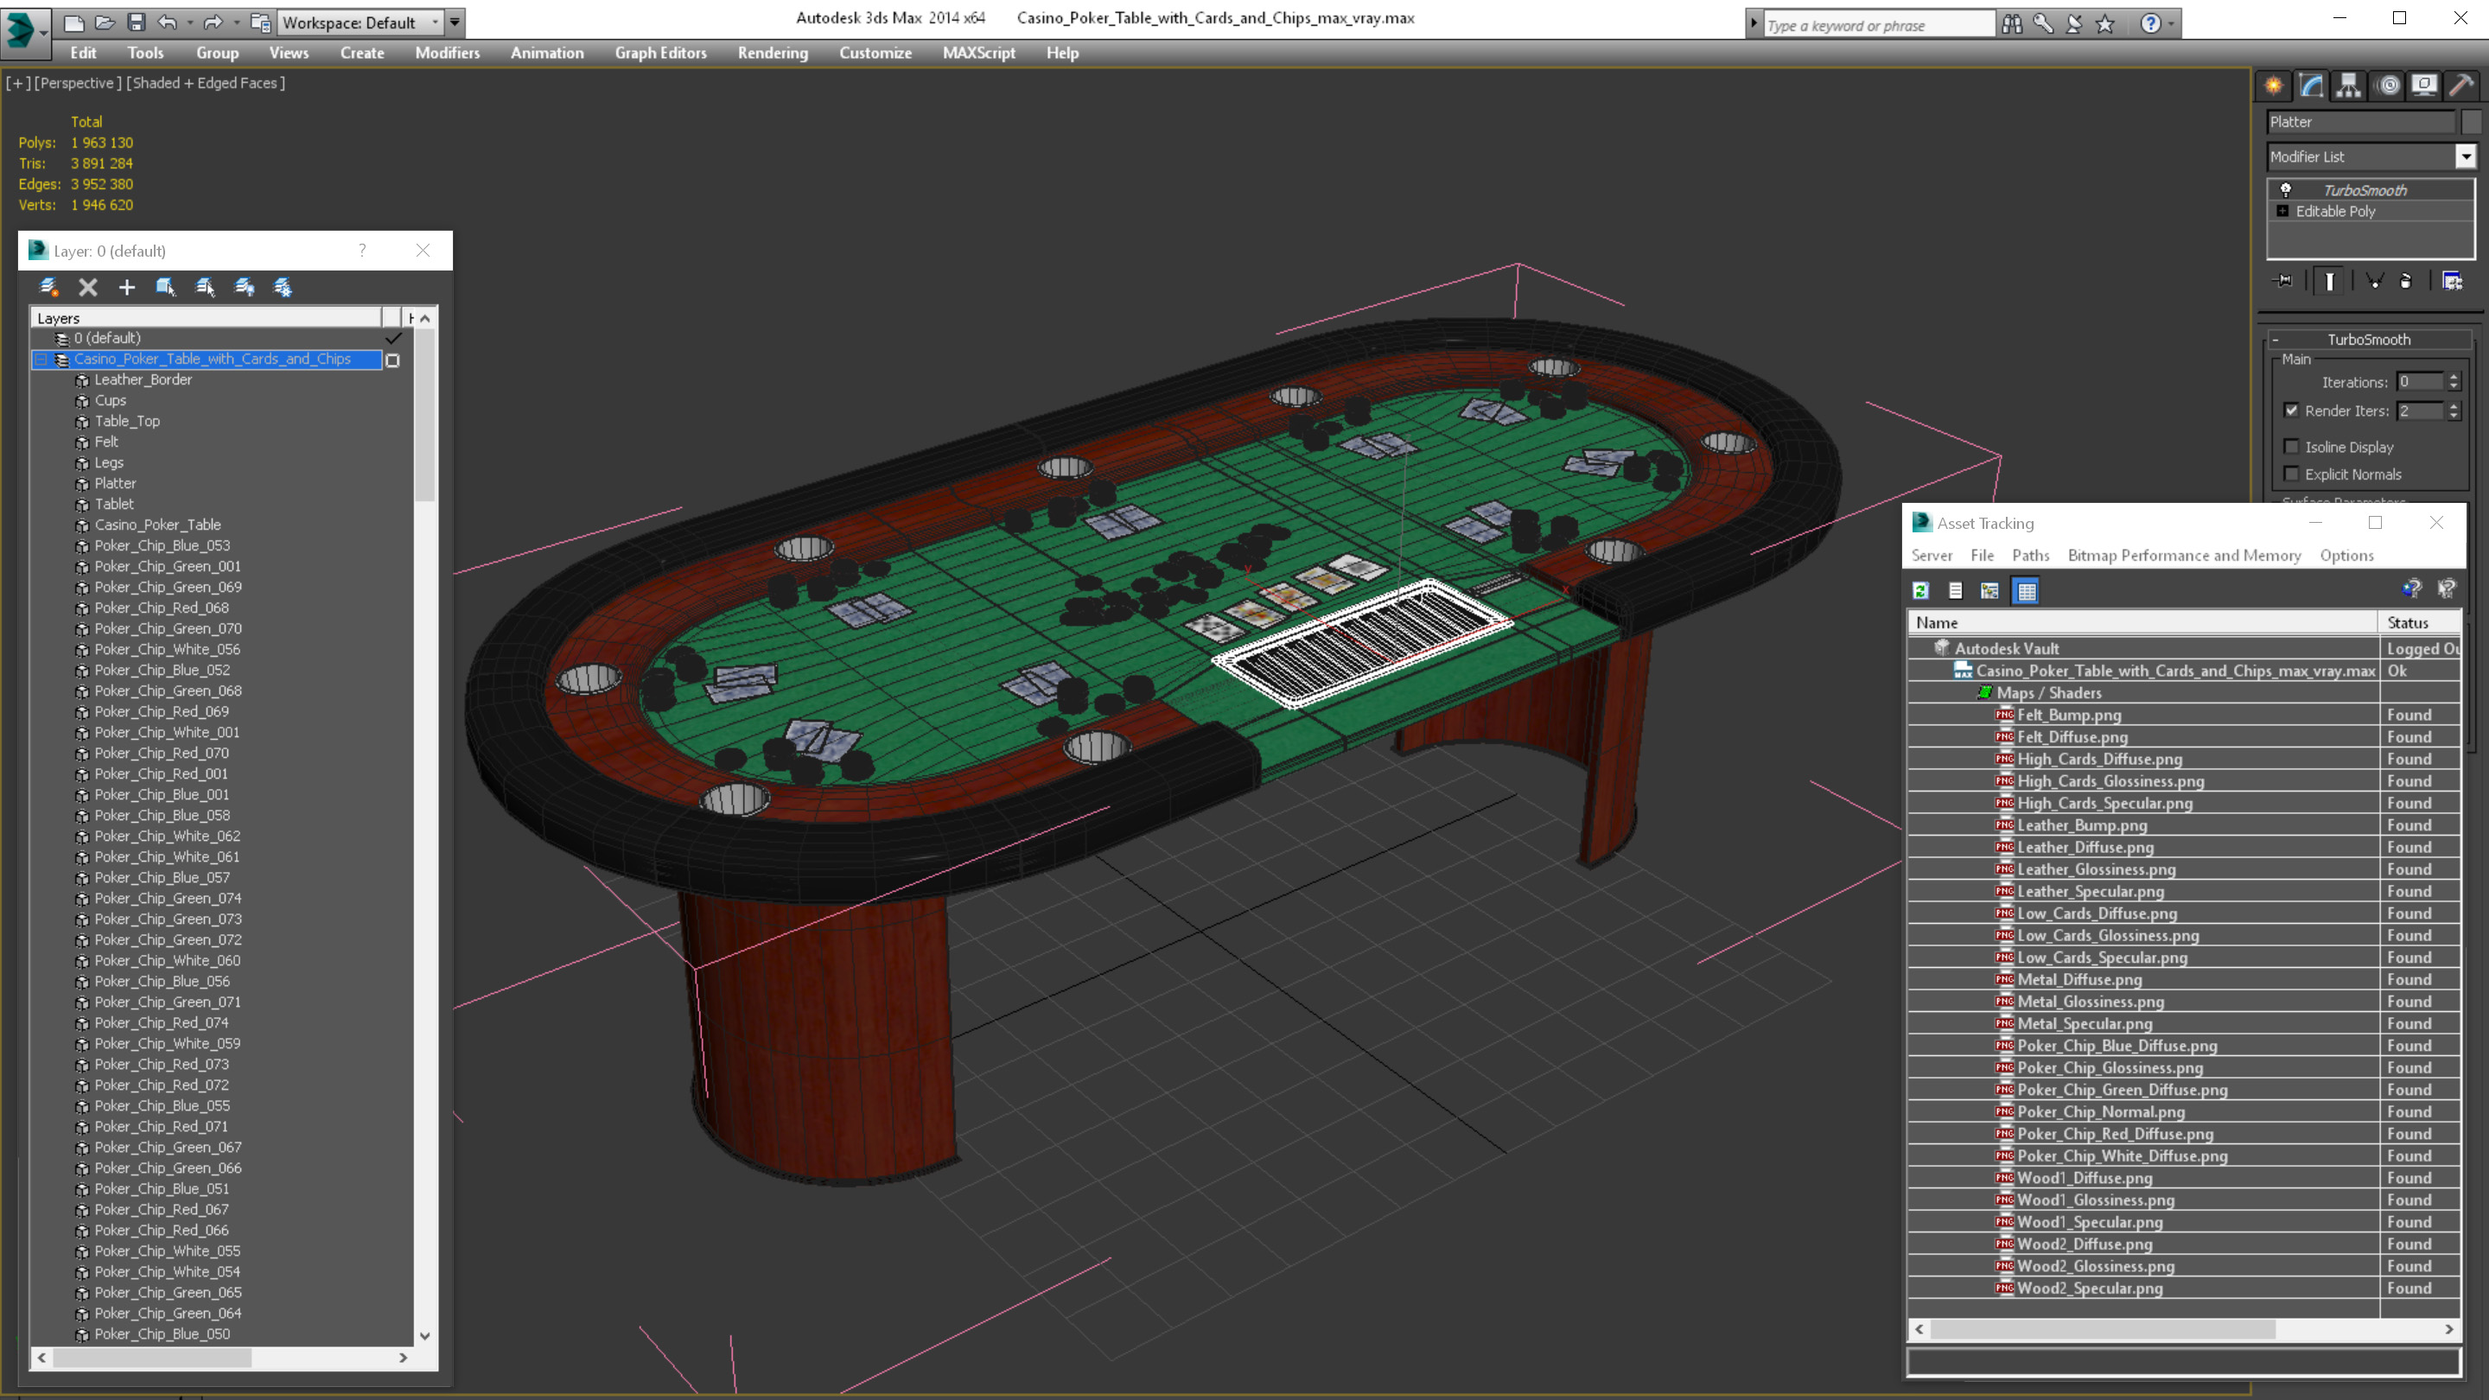The height and width of the screenshot is (1400, 2489).
Task: Click Create New Layer icon in layer toolbar
Action: click(49, 287)
